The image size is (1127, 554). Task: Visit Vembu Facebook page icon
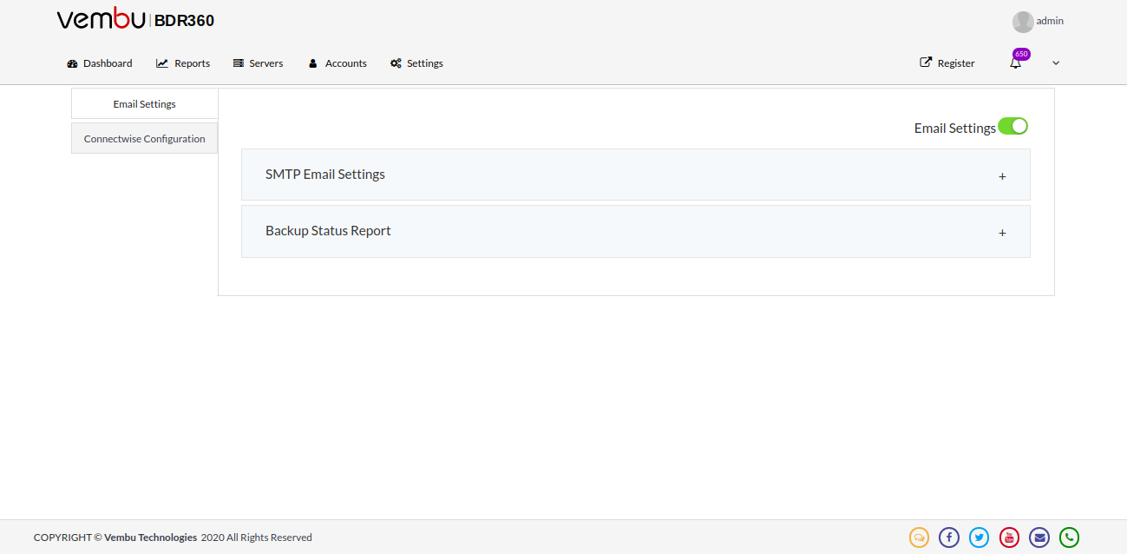point(949,538)
